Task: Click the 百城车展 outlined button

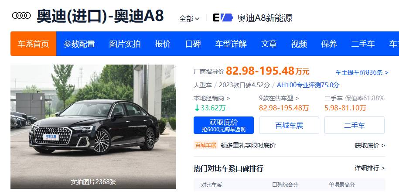Action: click(289, 125)
